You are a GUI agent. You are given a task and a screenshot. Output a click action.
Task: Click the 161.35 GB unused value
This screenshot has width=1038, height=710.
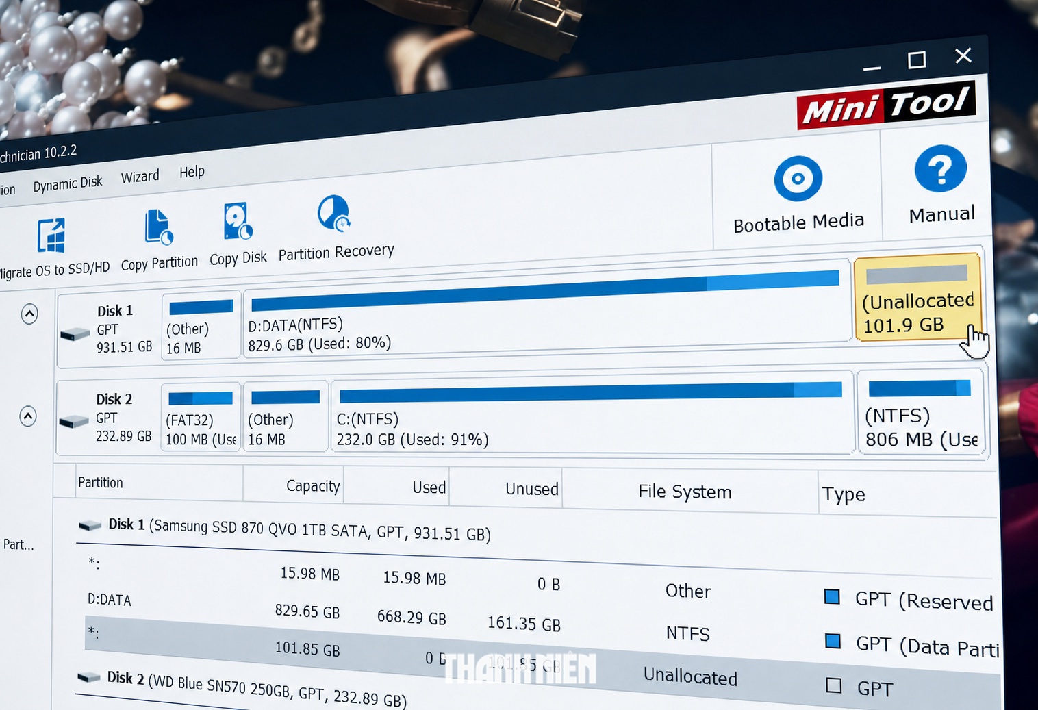click(524, 624)
